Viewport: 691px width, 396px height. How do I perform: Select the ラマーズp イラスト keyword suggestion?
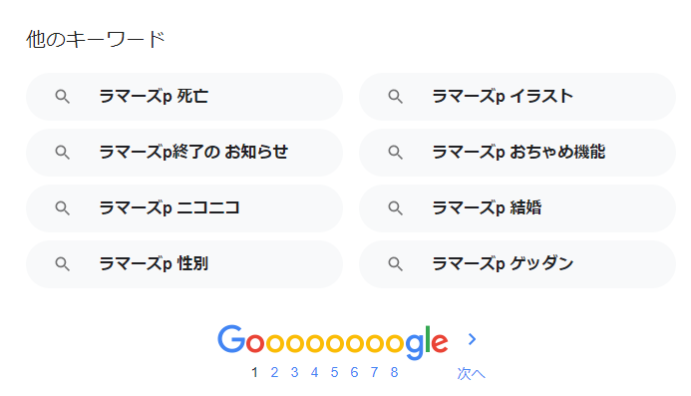(518, 97)
